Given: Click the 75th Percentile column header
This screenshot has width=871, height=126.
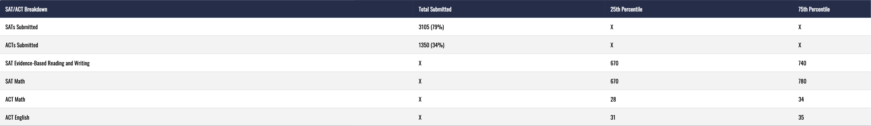Looking at the screenshot, I should click(814, 9).
